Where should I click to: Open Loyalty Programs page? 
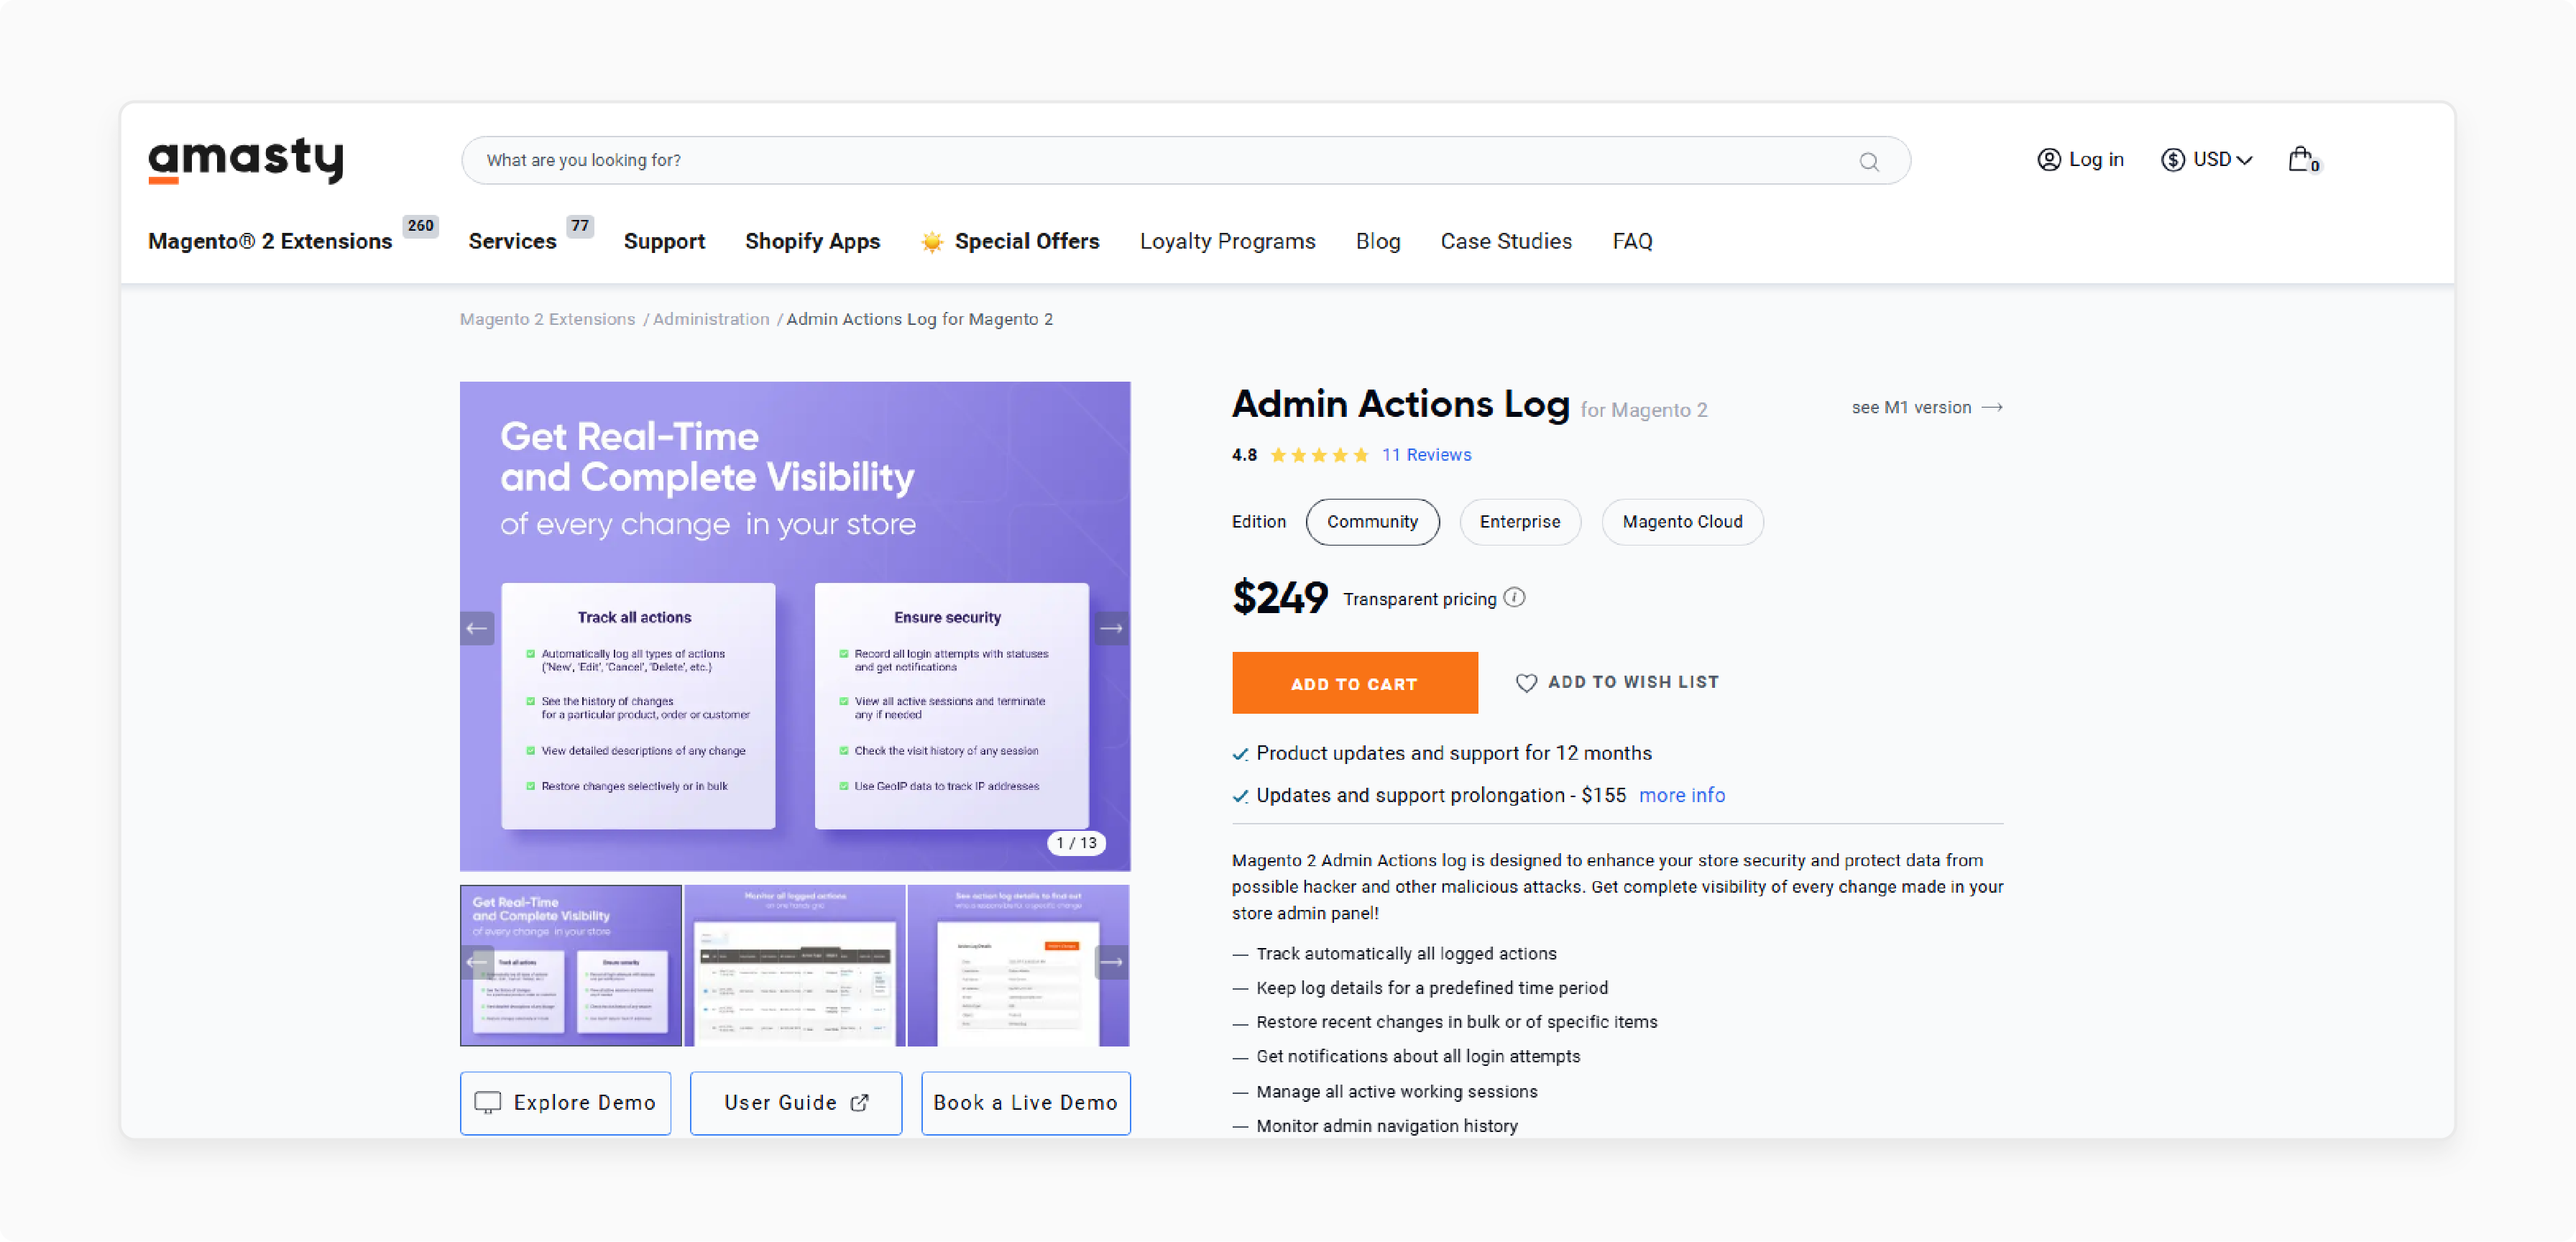[x=1227, y=241]
